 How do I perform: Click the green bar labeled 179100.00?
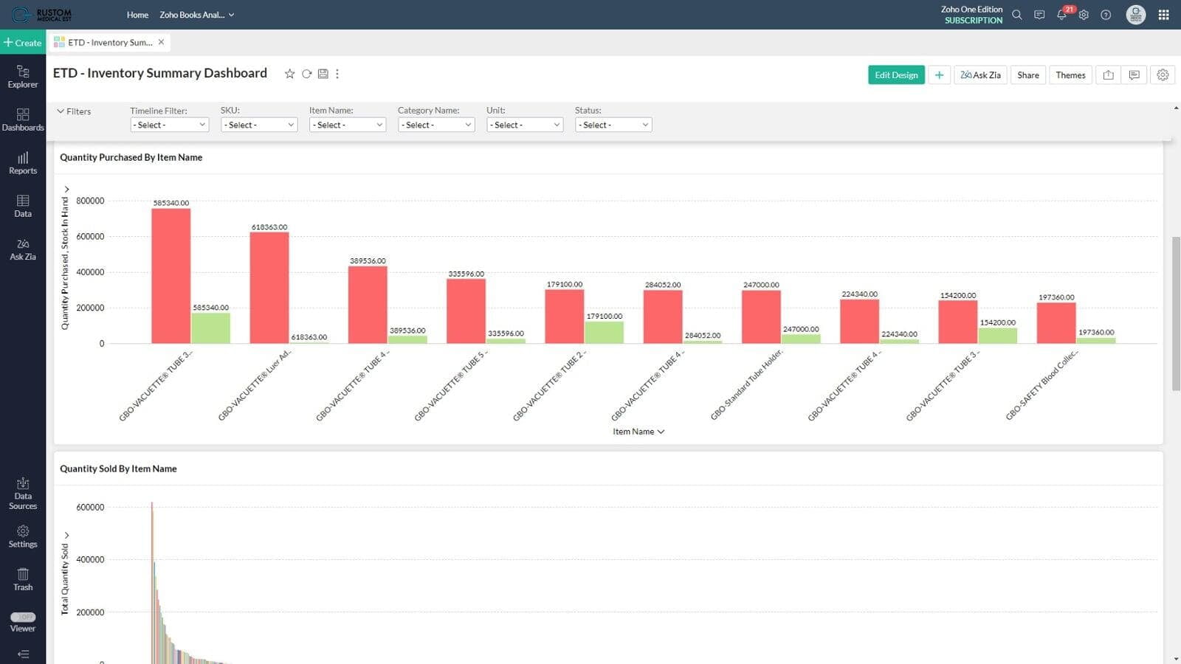604,332
